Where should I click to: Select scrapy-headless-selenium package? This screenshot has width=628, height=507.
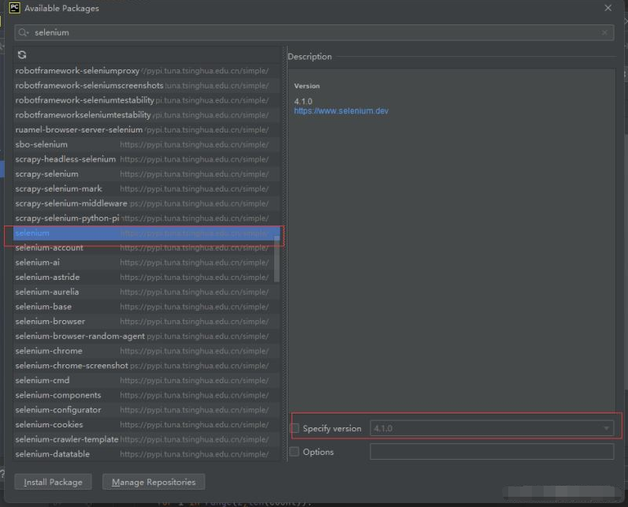click(x=147, y=159)
